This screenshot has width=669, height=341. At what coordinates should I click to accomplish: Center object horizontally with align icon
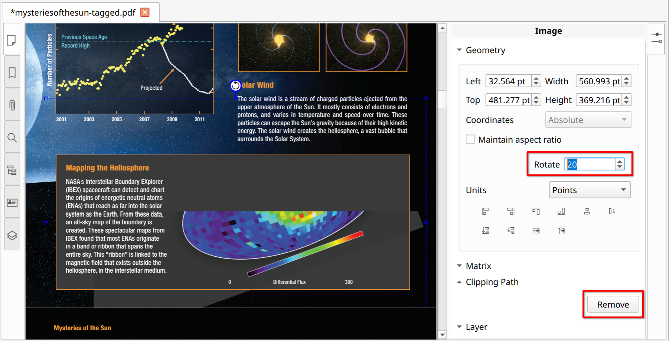(x=587, y=211)
